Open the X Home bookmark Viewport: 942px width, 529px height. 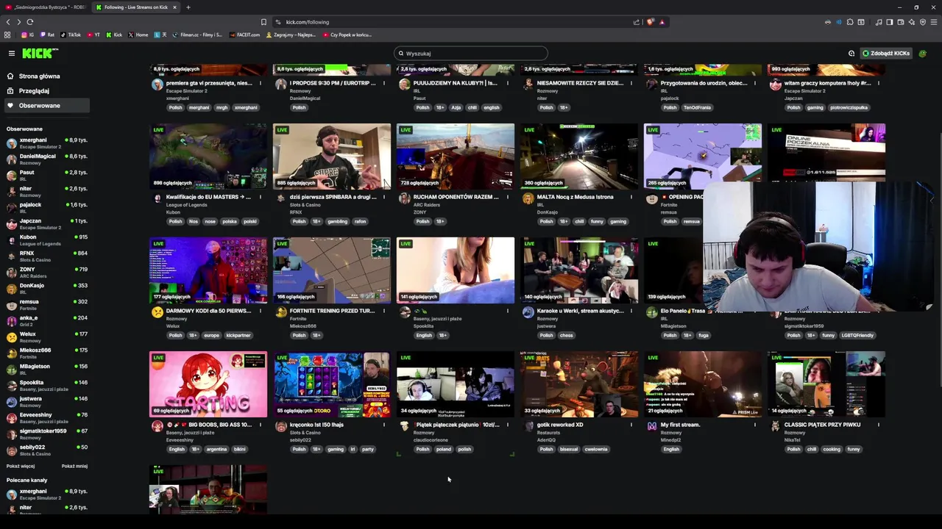pos(138,35)
